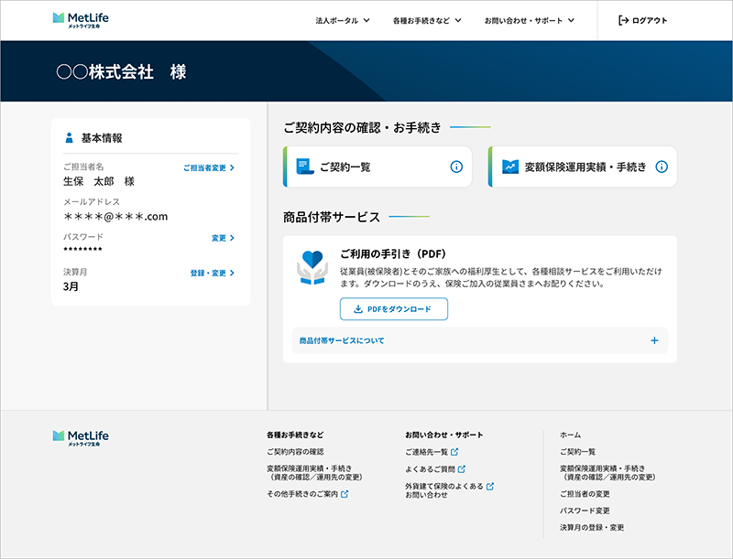Viewport: 733px width, 559px height.
Task: Click the heart-in-hands service icon
Action: coord(312,267)
